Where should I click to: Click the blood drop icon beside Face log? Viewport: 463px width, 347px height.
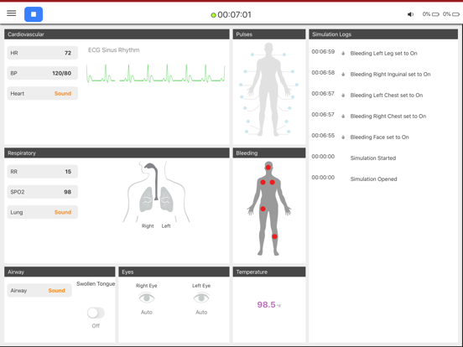pyautogui.click(x=343, y=137)
